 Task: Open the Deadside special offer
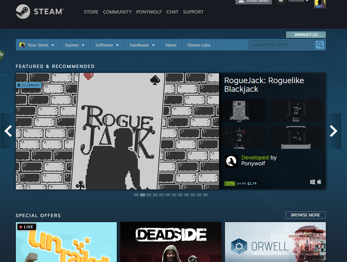pos(171,242)
